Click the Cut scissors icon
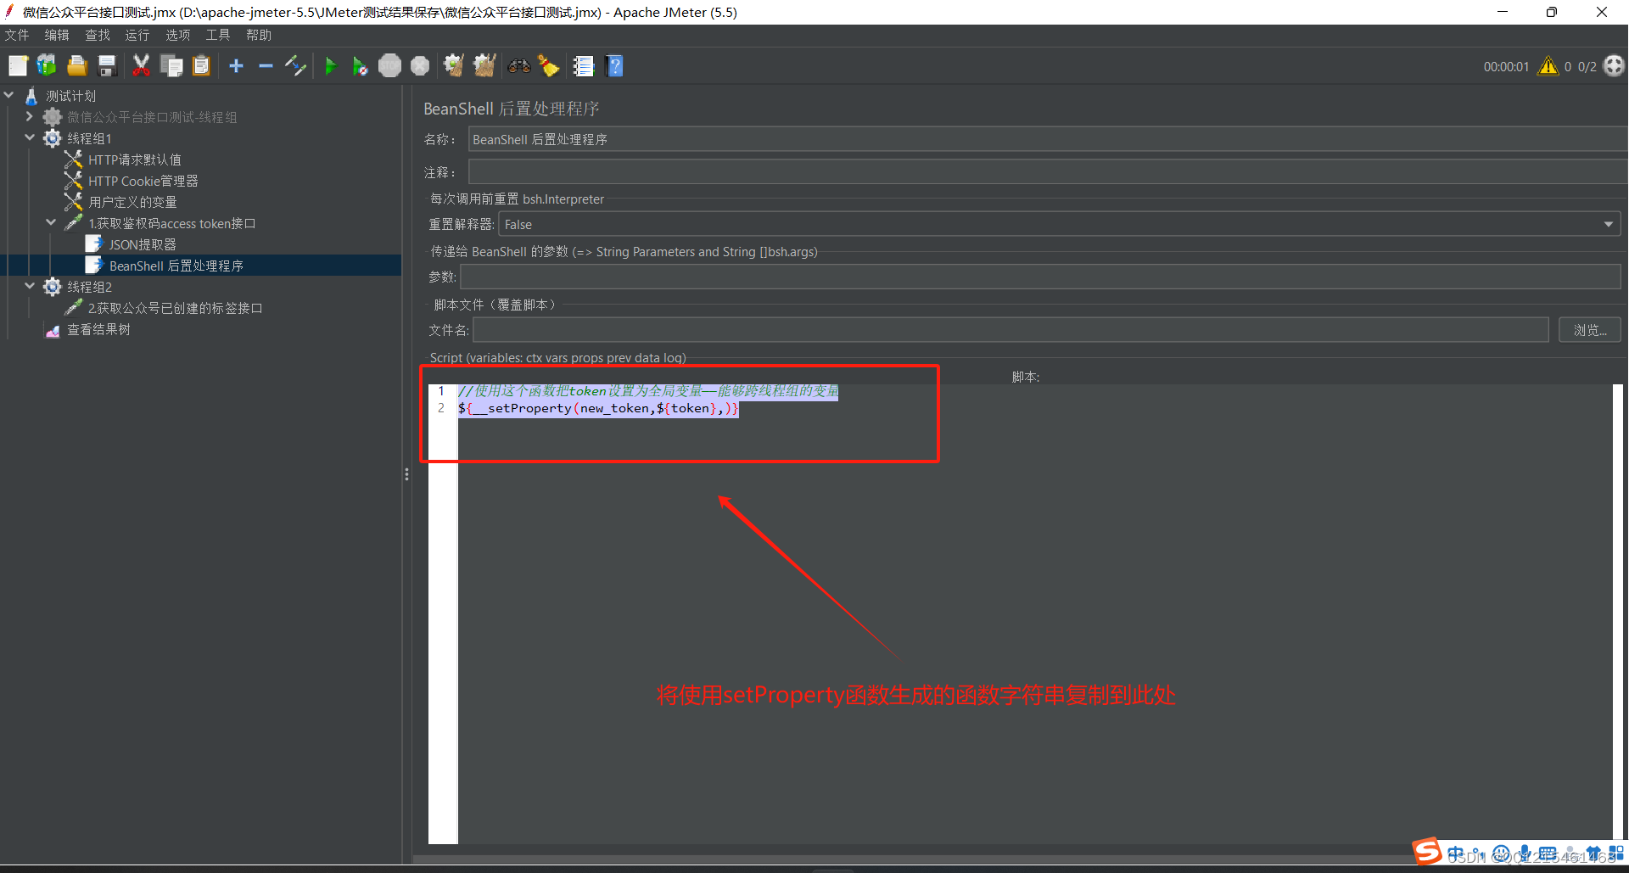1629x873 pixels. [141, 65]
